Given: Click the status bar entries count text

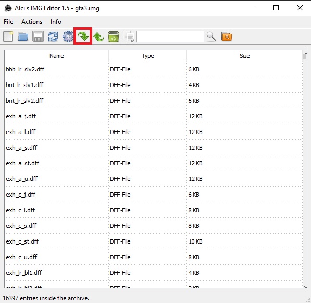Looking at the screenshot, I should tap(46, 298).
